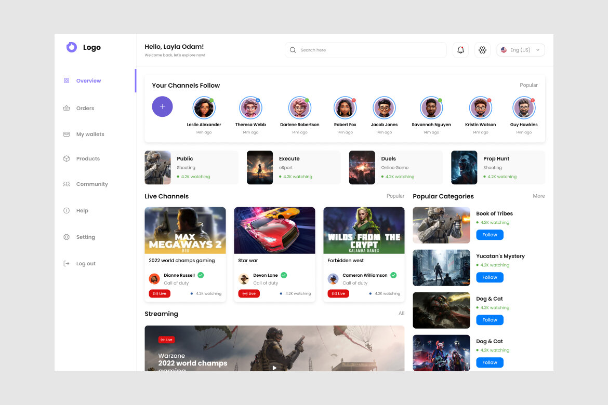Click the Live badge on Star war
Image resolution: width=608 pixels, height=405 pixels.
[249, 294]
